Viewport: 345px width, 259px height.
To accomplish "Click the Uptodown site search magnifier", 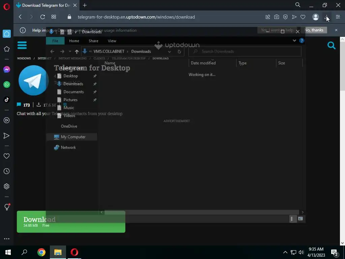I will 332,46.
